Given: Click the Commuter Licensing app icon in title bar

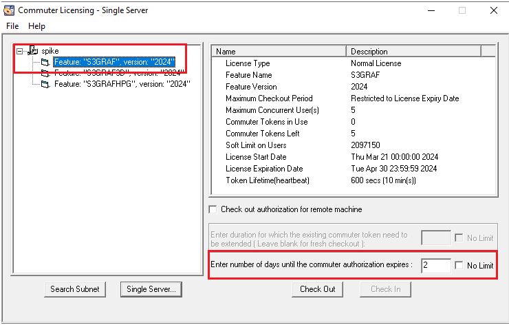Looking at the screenshot, I should (9, 10).
